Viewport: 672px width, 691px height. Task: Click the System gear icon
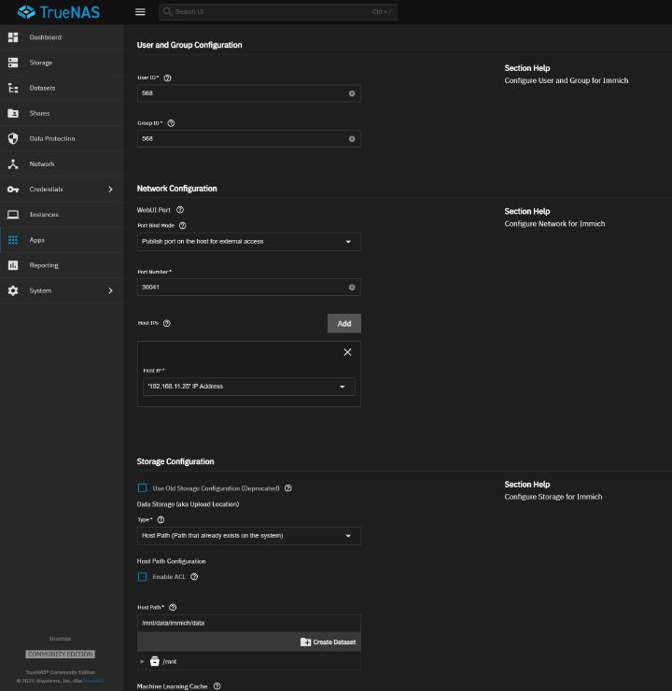pos(13,290)
